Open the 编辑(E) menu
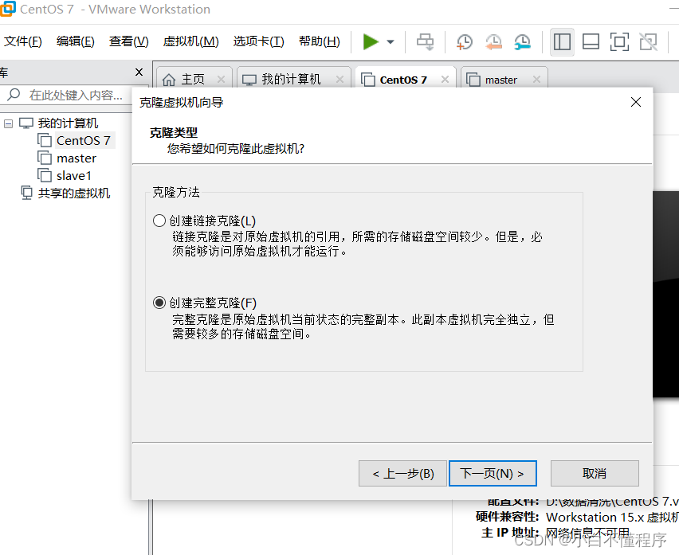This screenshot has height=555, width=679. [76, 41]
